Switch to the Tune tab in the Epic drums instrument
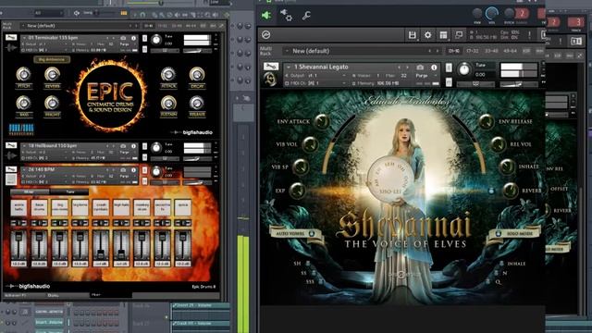This screenshot has height=333, width=592. (x=69, y=191)
